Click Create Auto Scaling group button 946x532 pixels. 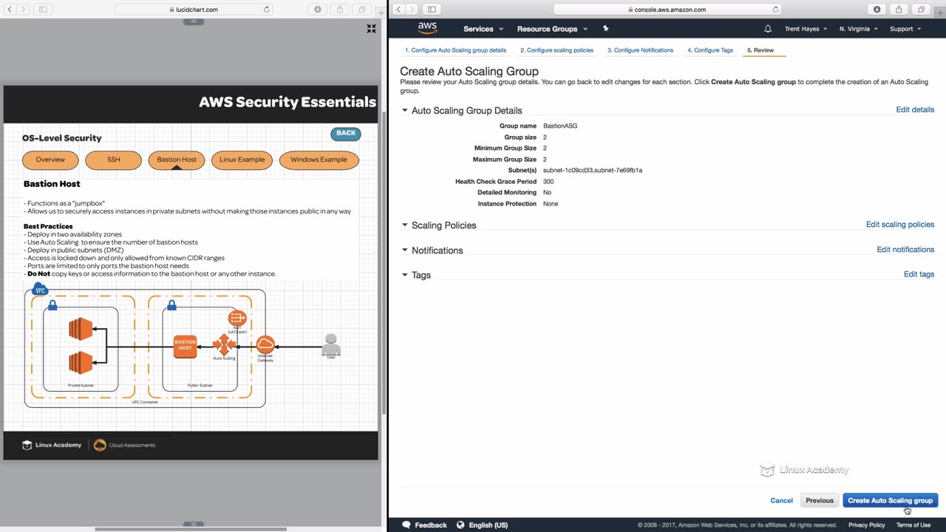tap(891, 500)
